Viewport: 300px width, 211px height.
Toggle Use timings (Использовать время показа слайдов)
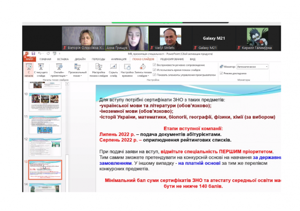click(x=154, y=70)
